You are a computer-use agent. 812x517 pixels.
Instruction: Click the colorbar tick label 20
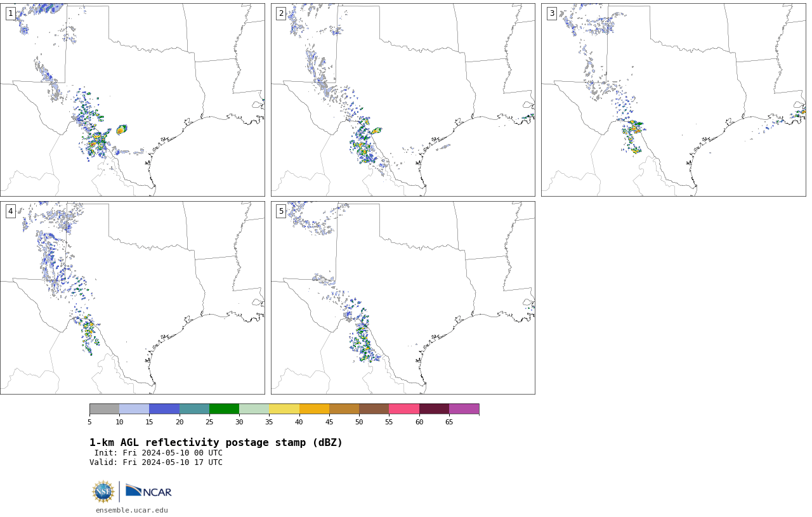click(180, 422)
